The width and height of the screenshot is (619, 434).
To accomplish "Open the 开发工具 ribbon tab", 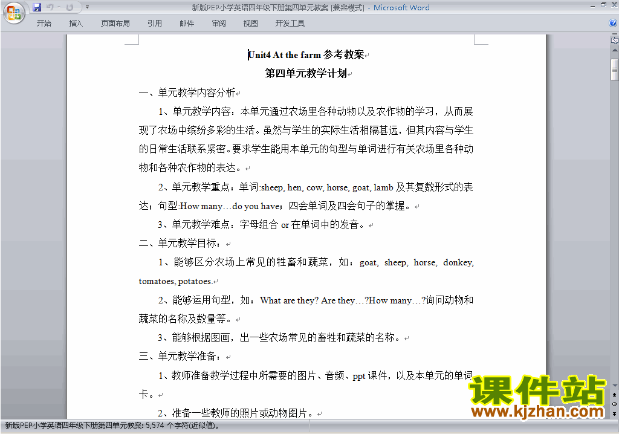I will pyautogui.click(x=290, y=24).
